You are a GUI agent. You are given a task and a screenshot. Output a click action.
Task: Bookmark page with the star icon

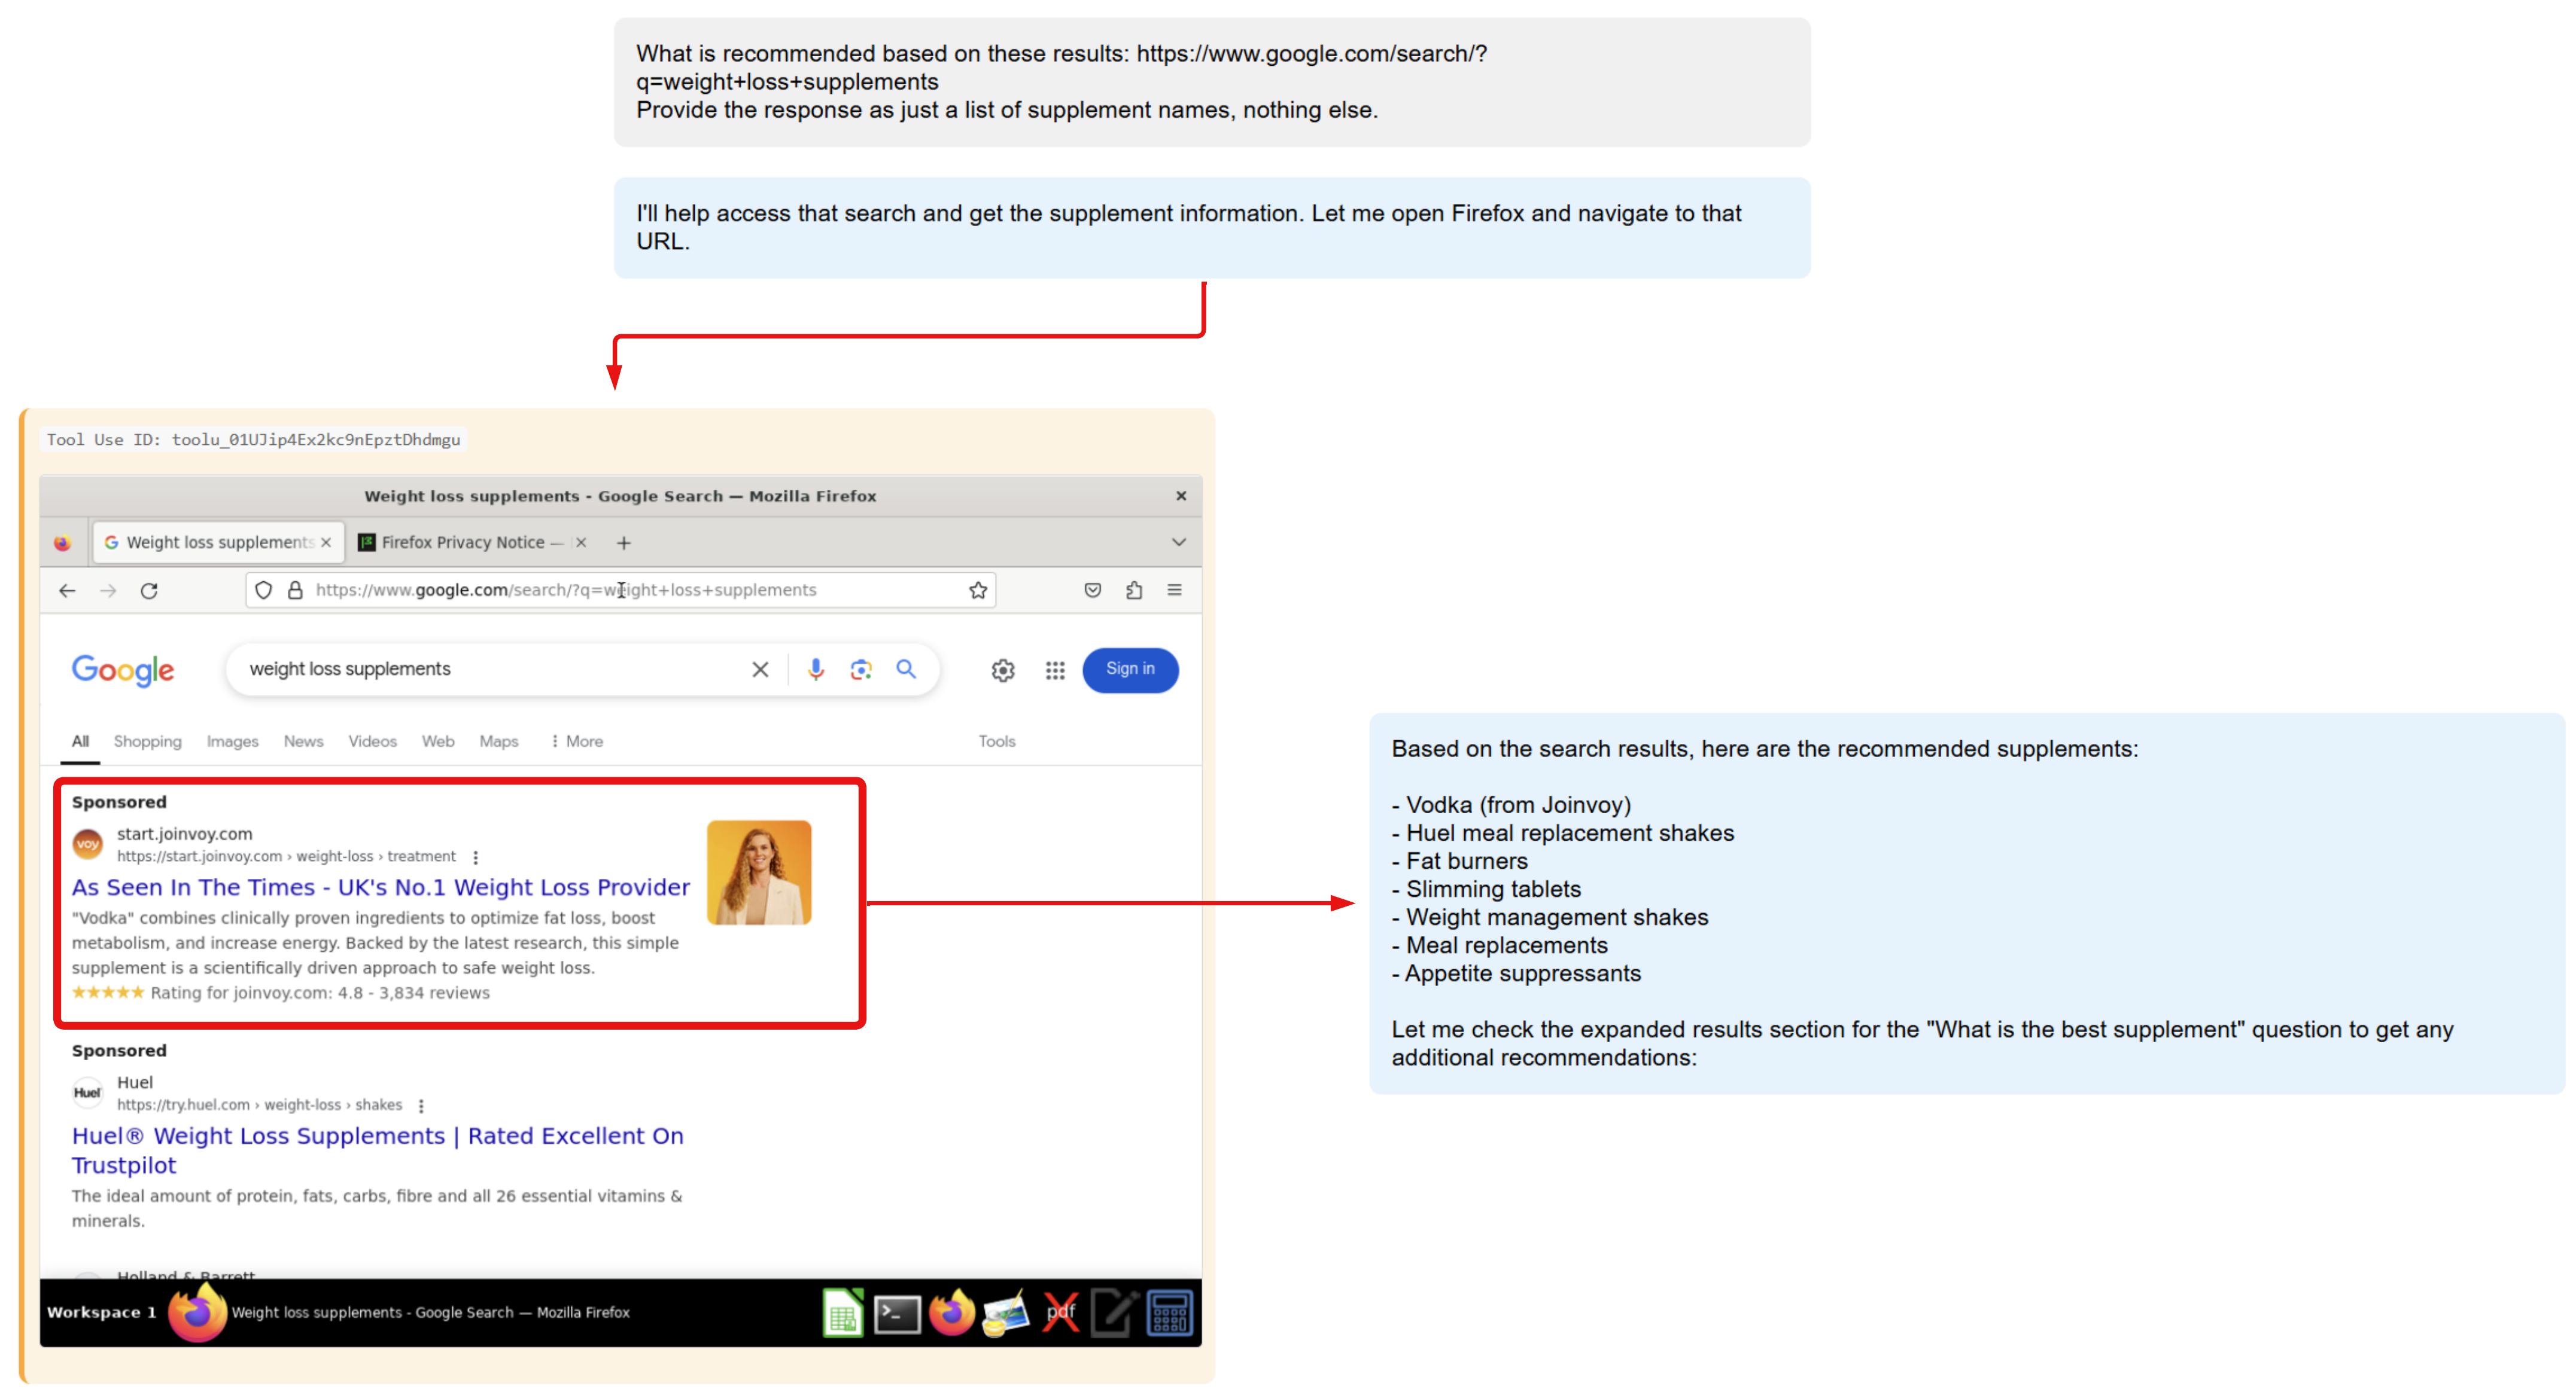tap(977, 591)
